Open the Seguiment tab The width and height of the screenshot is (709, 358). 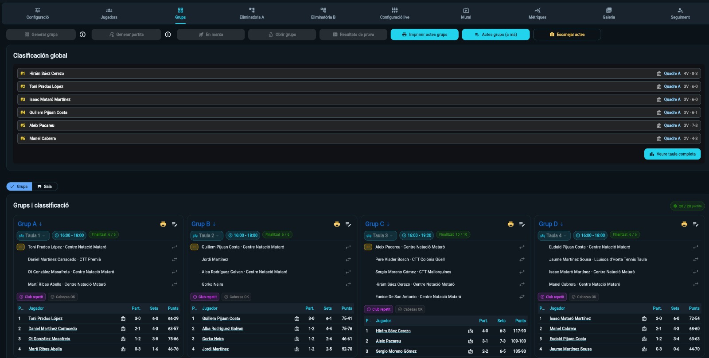pos(680,13)
